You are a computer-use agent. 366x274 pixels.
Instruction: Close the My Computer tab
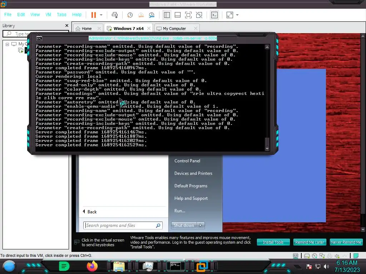pyautogui.click(x=196, y=29)
